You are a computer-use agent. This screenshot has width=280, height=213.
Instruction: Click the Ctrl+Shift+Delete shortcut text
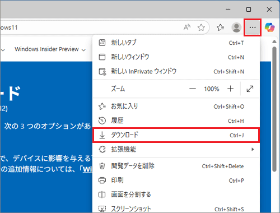223,166
